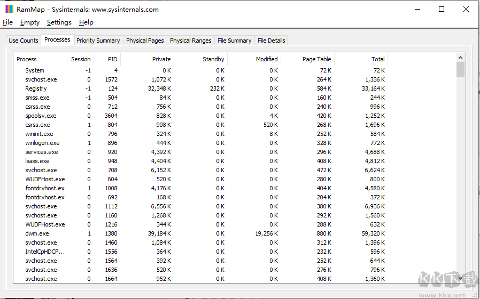Select the dwm.exe process row
Screen dimensions: 480x299
click(37, 233)
